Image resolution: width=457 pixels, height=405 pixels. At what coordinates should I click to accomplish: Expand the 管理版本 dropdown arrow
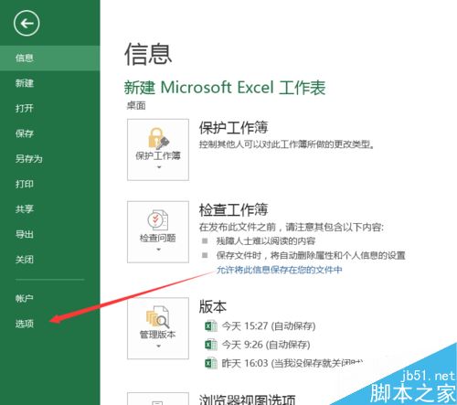coord(159,346)
